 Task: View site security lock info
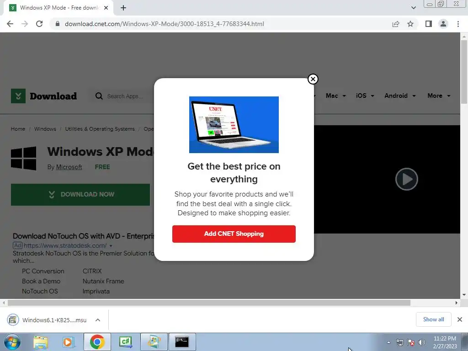[x=58, y=24]
